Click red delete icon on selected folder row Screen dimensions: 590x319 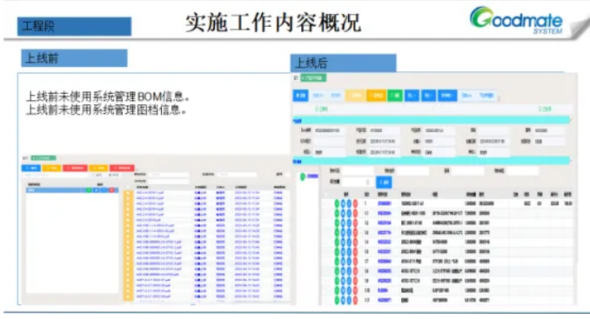pyautogui.click(x=111, y=190)
